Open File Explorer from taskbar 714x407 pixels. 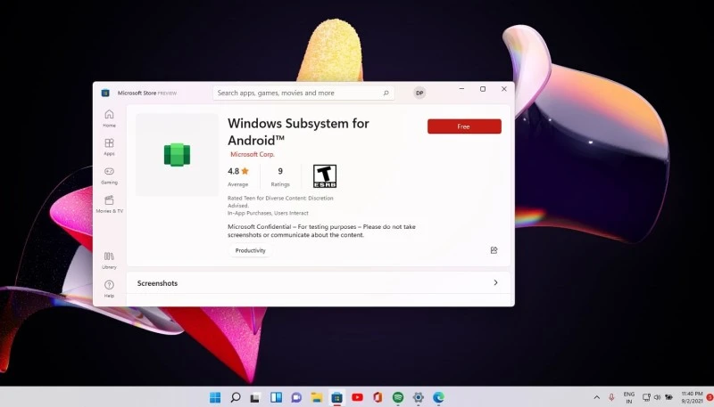pyautogui.click(x=317, y=397)
